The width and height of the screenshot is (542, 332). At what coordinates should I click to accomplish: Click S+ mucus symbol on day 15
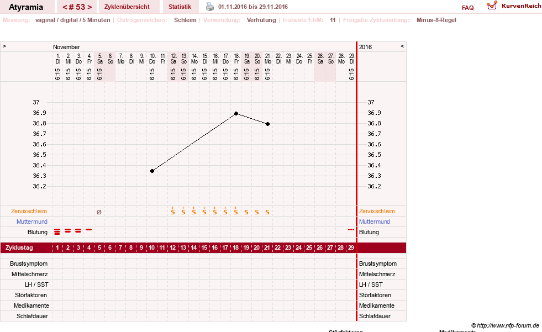pos(204,210)
